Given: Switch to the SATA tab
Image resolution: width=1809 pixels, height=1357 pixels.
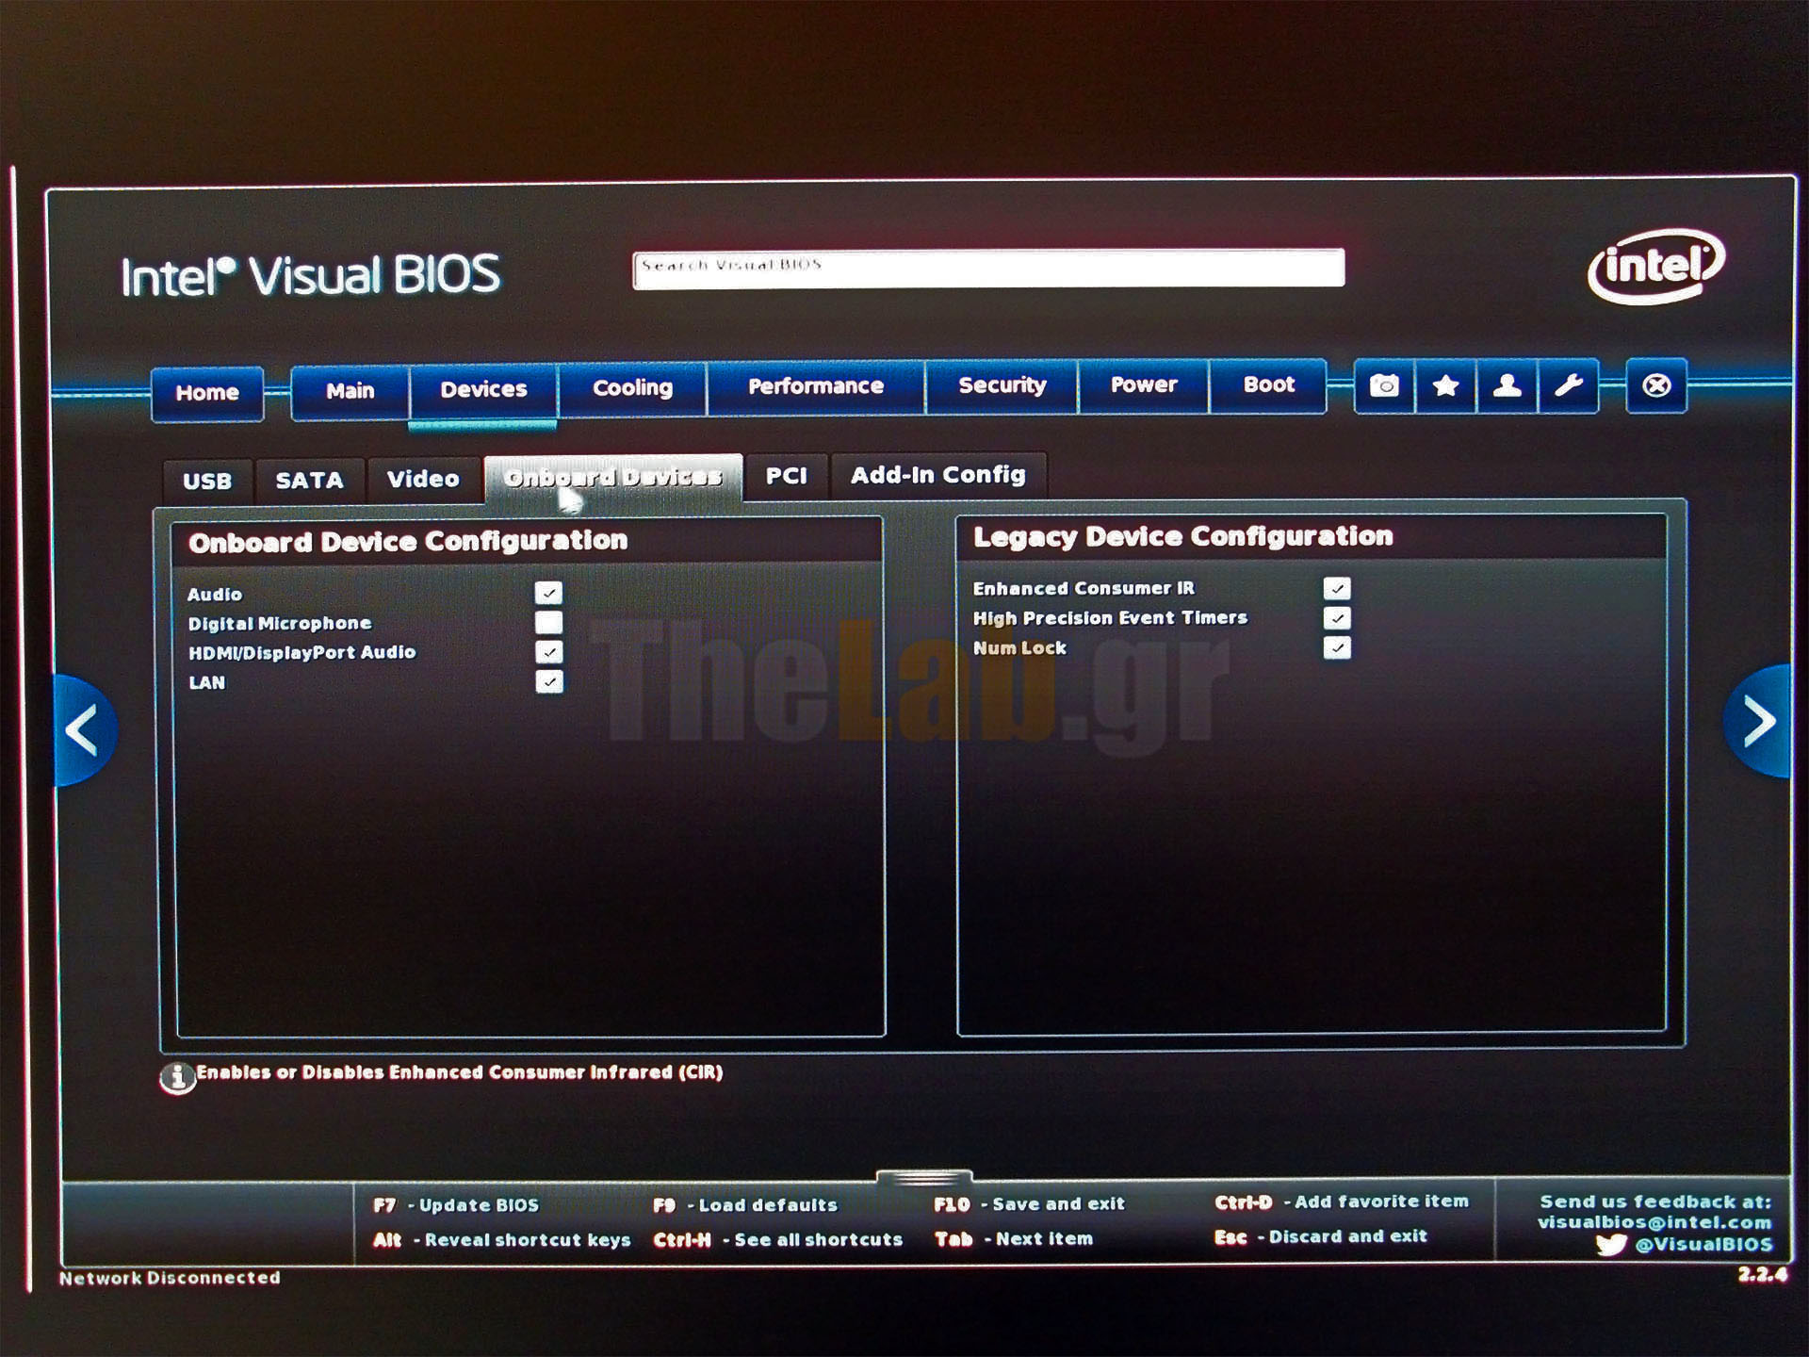Looking at the screenshot, I should 309,481.
